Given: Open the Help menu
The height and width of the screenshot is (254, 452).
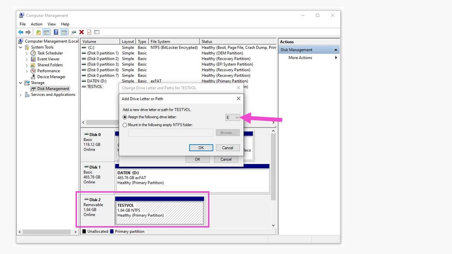Looking at the screenshot, I should click(x=65, y=24).
